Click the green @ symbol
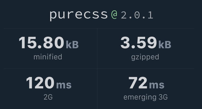The width and height of the screenshot is (202, 109). [x=114, y=15]
